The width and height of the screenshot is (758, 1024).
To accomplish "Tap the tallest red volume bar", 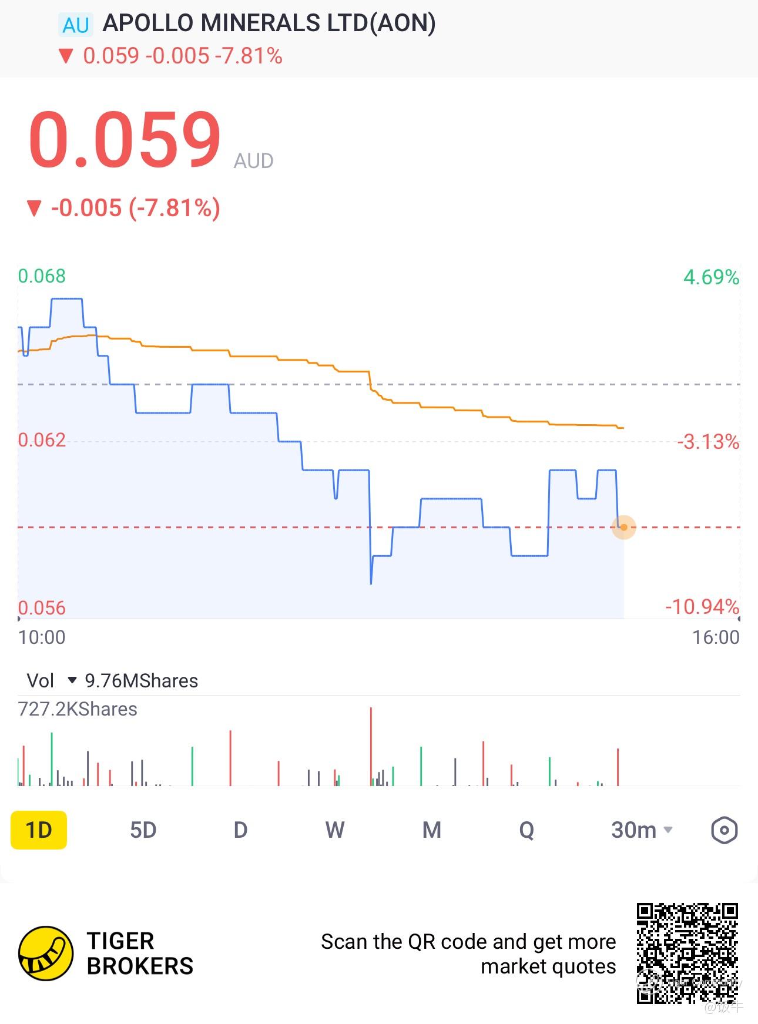I will pos(371,746).
